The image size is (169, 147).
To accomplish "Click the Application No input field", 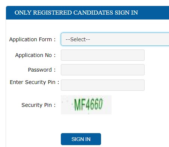I will coord(103,55).
